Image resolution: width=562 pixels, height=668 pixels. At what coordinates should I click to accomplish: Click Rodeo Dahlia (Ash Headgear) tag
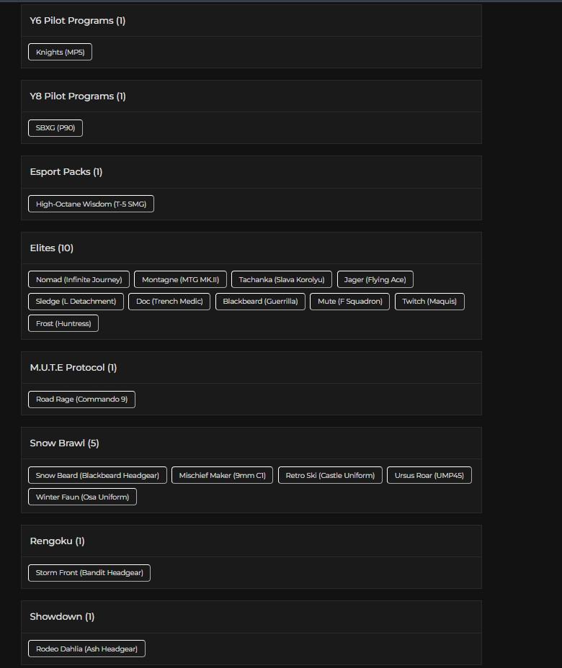(x=86, y=649)
